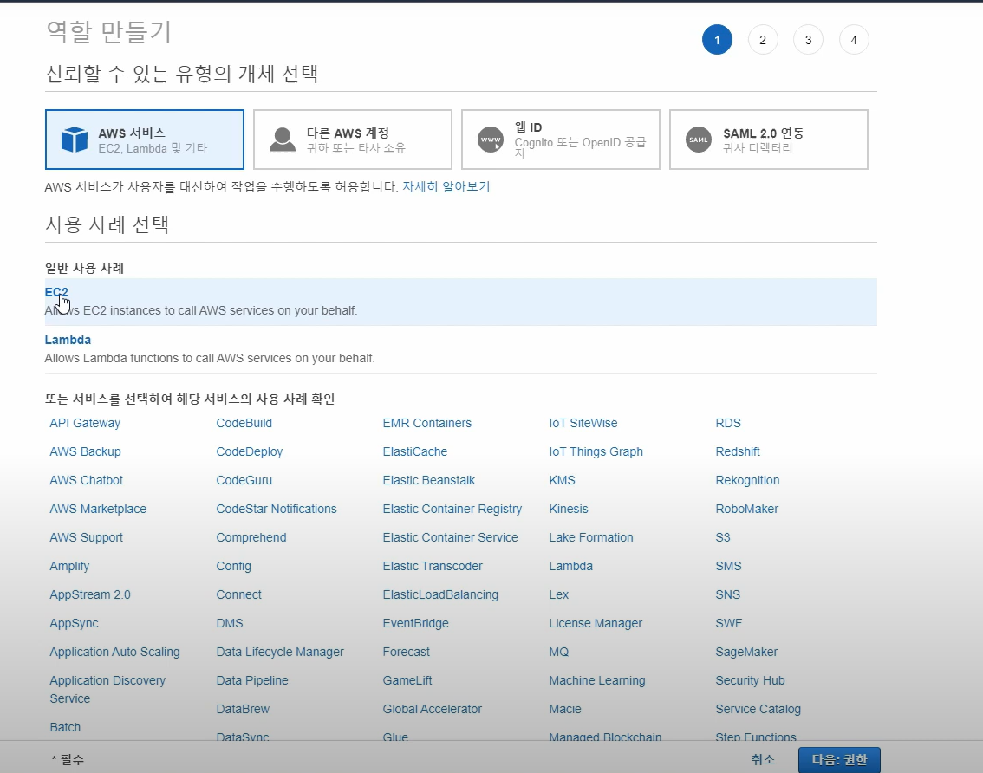Image resolution: width=983 pixels, height=773 pixels.
Task: Select Elastic Container Service
Action: 450,538
